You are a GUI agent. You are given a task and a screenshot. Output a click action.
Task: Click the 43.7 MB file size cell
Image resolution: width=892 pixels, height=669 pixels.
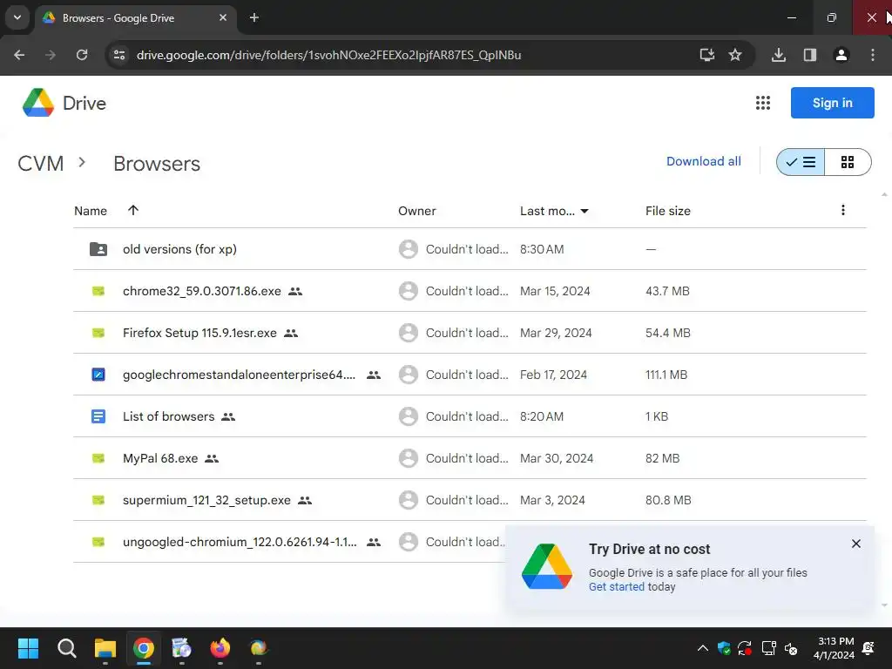click(667, 291)
